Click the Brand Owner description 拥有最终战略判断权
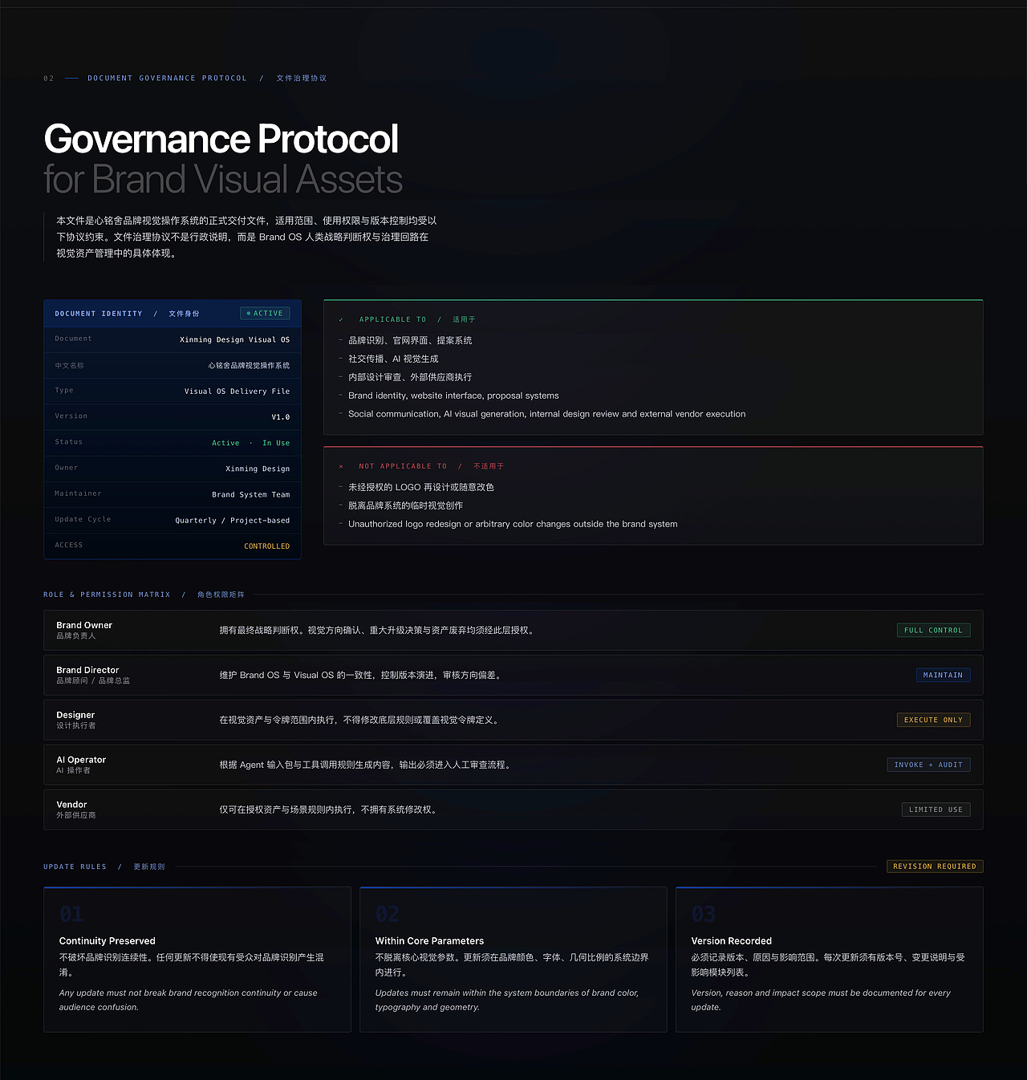Image resolution: width=1027 pixels, height=1080 pixels. click(x=379, y=631)
